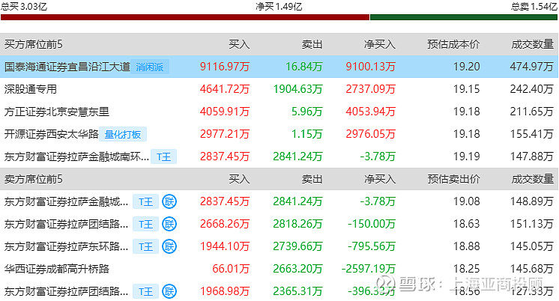Open buyer seat 东方财富证券拉萨金融城南环…

(76, 156)
